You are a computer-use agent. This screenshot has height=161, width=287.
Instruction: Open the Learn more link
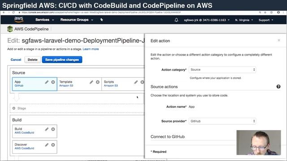[x=91, y=49]
